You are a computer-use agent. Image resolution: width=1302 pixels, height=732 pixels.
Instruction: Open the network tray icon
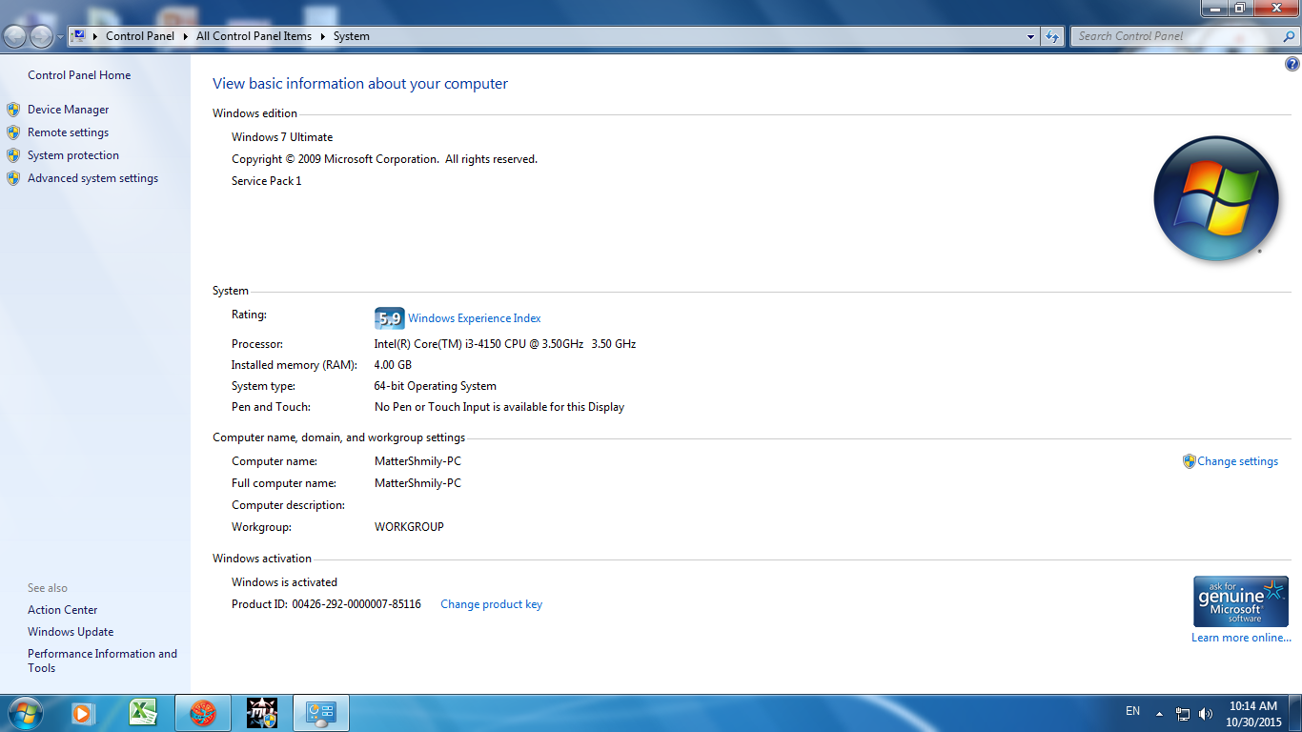(x=1183, y=713)
